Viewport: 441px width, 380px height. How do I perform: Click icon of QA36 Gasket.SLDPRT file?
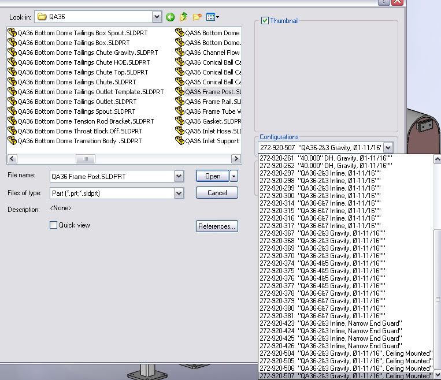point(180,121)
